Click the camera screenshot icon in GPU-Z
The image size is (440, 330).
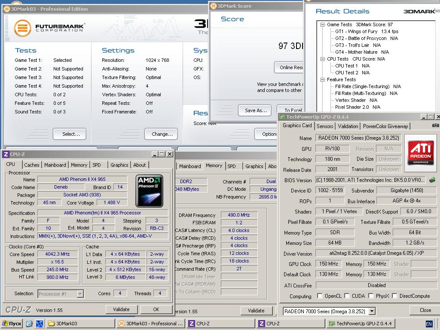(x=436, y=125)
